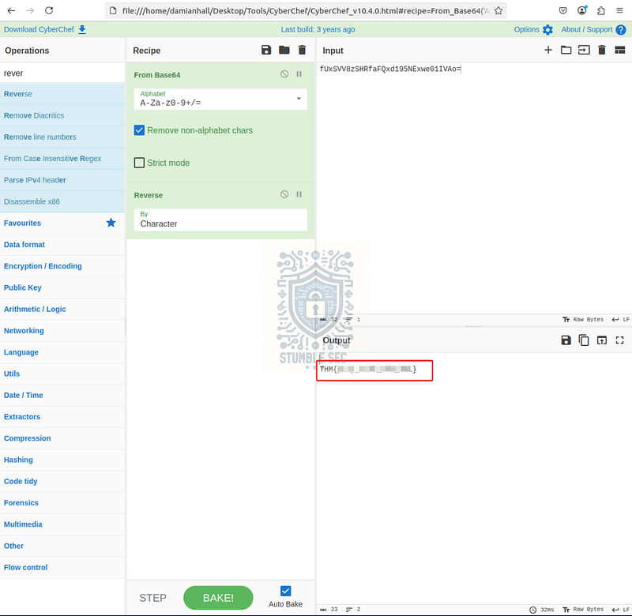Replace input with output icon

pos(602,340)
